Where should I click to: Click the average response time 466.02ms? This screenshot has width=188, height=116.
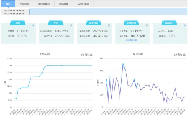pyautogui.click(x=61, y=31)
